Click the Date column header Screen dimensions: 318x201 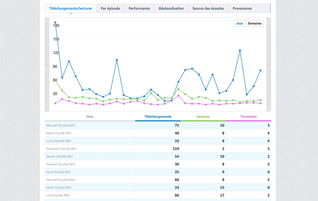point(90,116)
